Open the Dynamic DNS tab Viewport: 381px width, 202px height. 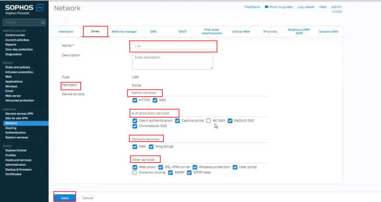328,32
